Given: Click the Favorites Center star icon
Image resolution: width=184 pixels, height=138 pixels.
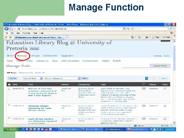Looking at the screenshot, I should pos(6,37).
